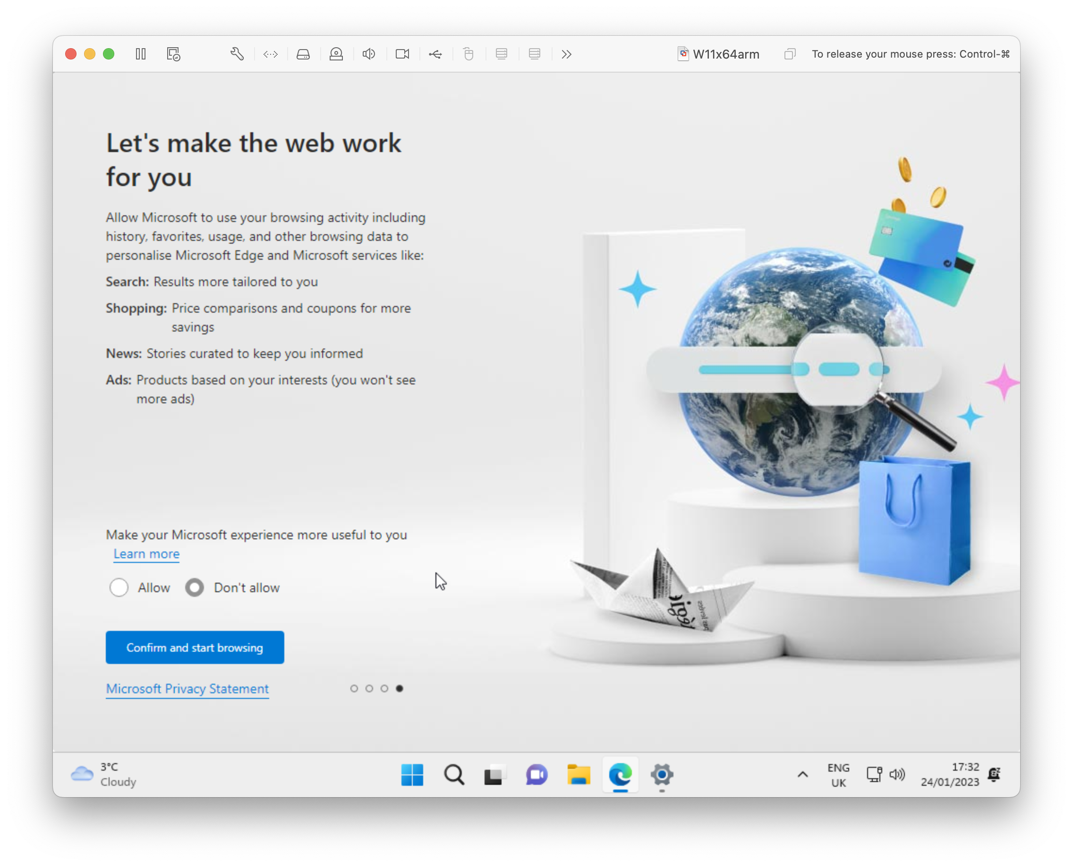Image resolution: width=1073 pixels, height=867 pixels.
Task: Select the Don't allow radio button
Action: pyautogui.click(x=194, y=587)
